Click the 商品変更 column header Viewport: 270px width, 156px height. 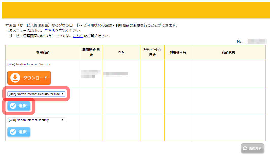[228, 52]
